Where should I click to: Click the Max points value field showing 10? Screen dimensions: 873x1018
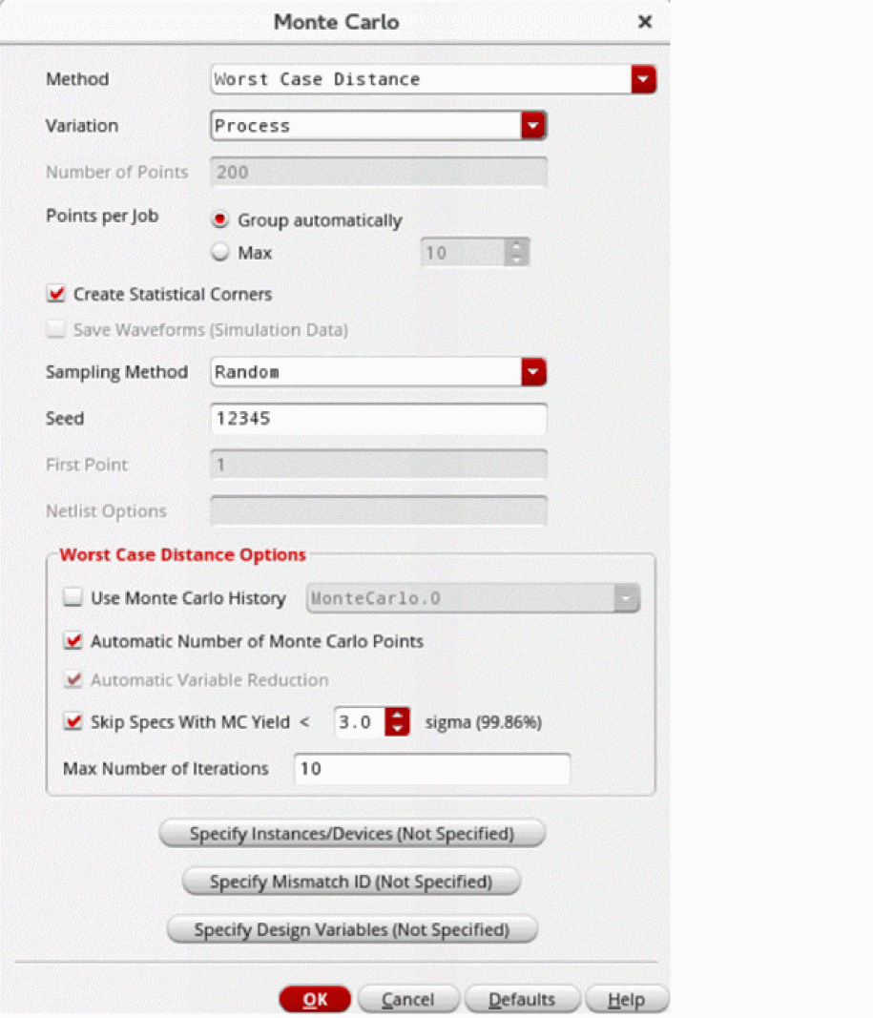point(463,252)
